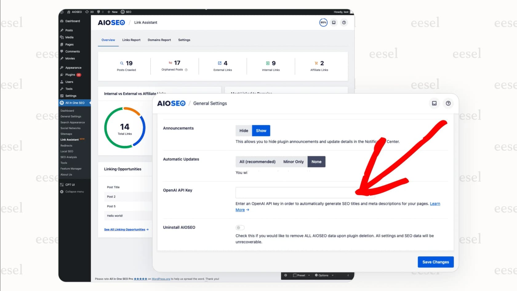Switch to the Overview tab

pos(108,40)
